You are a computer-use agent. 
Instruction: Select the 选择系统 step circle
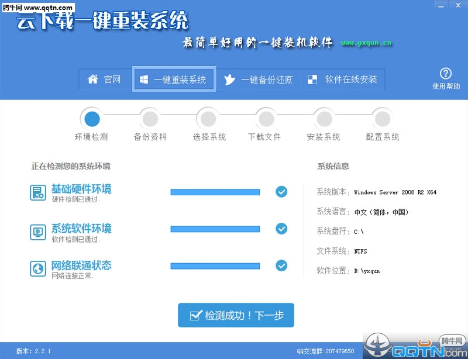tap(208, 119)
